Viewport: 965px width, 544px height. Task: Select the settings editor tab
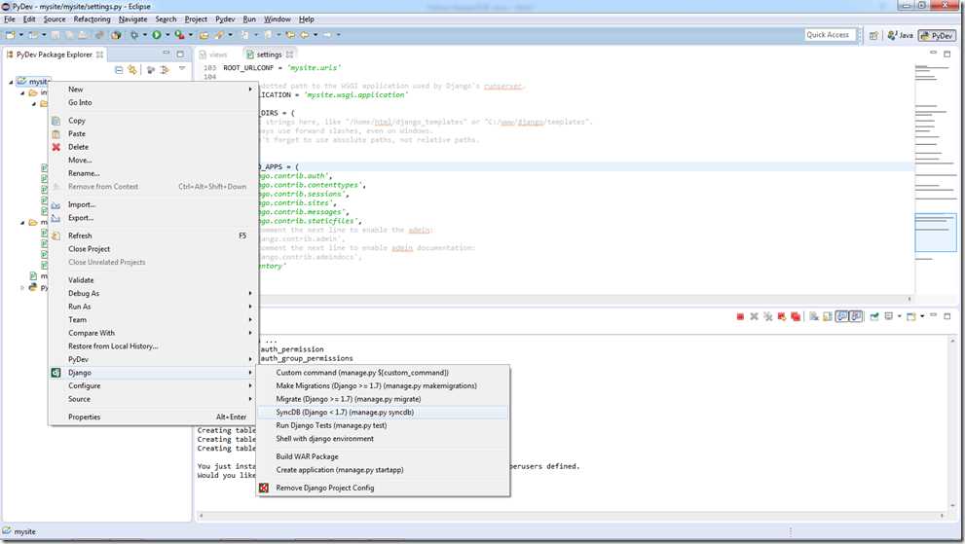(x=270, y=54)
